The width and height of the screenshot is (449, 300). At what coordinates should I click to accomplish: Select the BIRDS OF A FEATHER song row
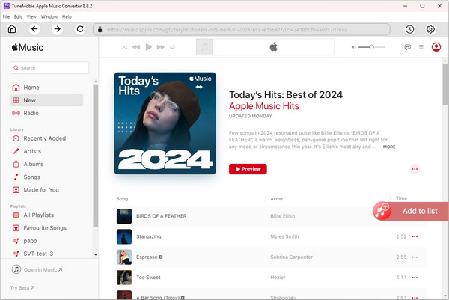pyautogui.click(x=271, y=216)
